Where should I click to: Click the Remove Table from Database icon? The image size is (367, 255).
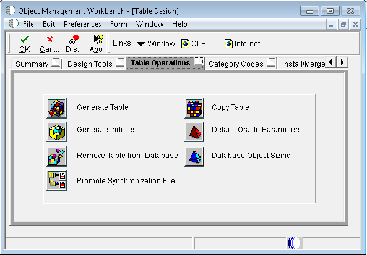pos(57,156)
